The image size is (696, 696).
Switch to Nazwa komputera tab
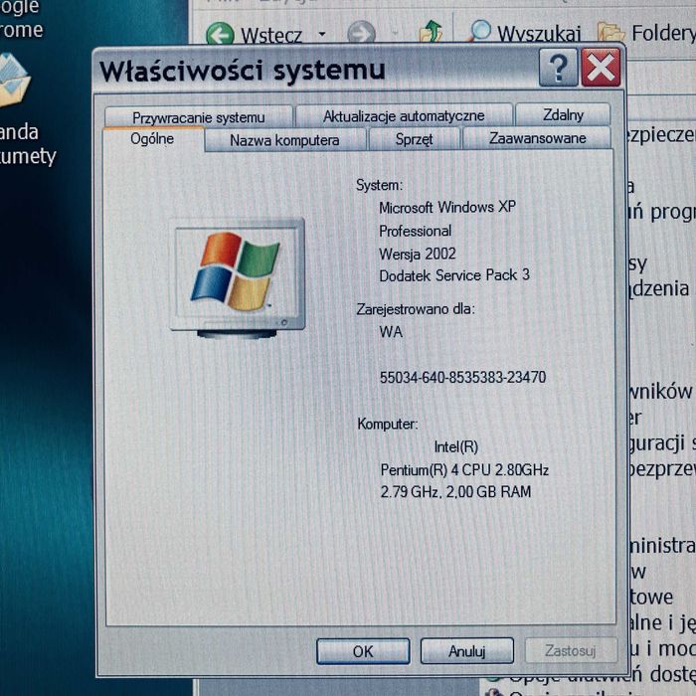click(284, 140)
